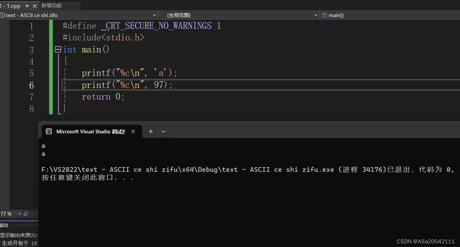This screenshot has width=460, height=247.
Task: Open the 新增功能 tab
Action: 51,6
